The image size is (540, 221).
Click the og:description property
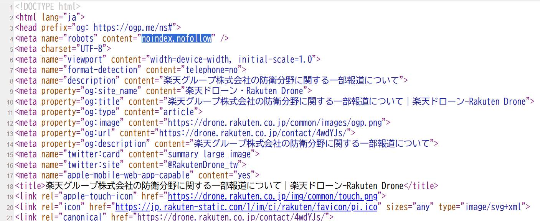point(115,144)
